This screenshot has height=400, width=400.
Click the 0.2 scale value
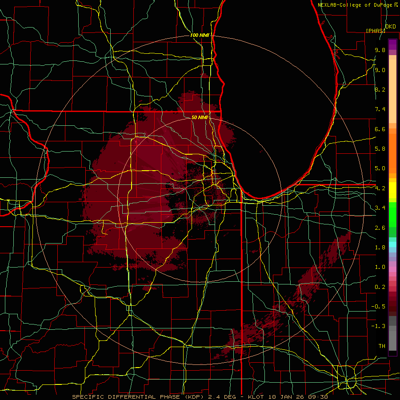(380, 287)
